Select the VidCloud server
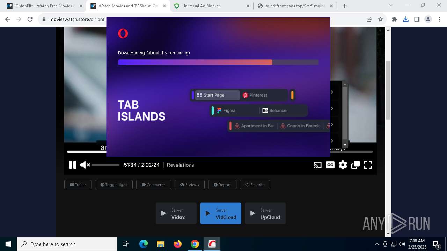This screenshot has width=447, height=251. [x=221, y=213]
